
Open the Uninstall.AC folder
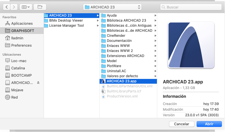128,71
